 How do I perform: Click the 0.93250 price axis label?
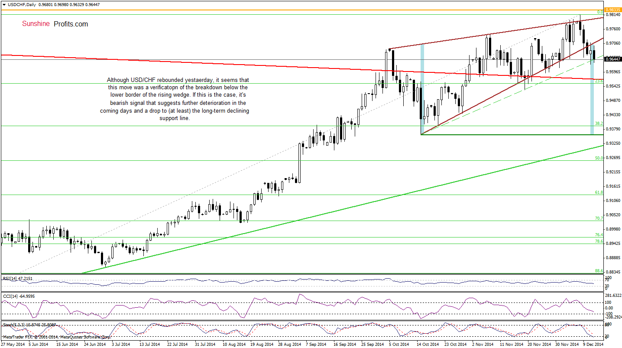tap(612, 143)
